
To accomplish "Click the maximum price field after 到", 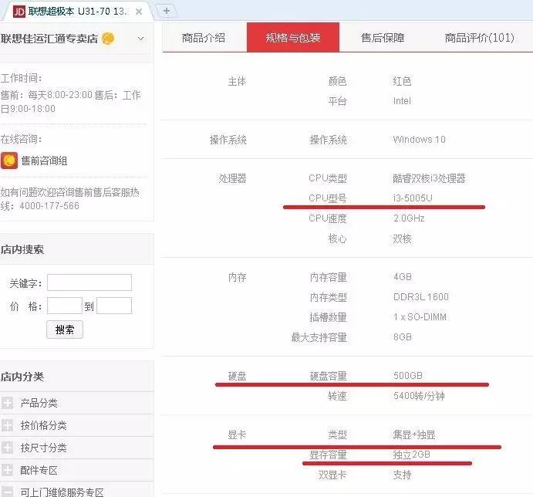I will (114, 306).
